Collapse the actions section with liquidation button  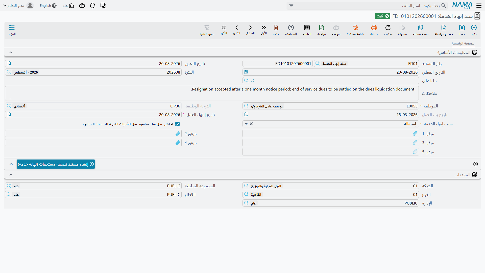point(11,164)
